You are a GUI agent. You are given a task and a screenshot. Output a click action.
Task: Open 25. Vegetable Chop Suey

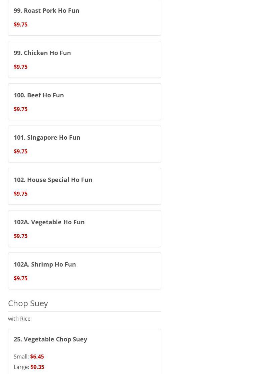click(50, 339)
